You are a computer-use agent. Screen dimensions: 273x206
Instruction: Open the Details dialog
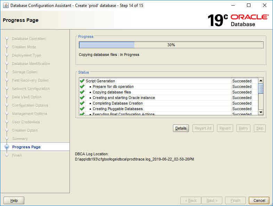point(181,128)
